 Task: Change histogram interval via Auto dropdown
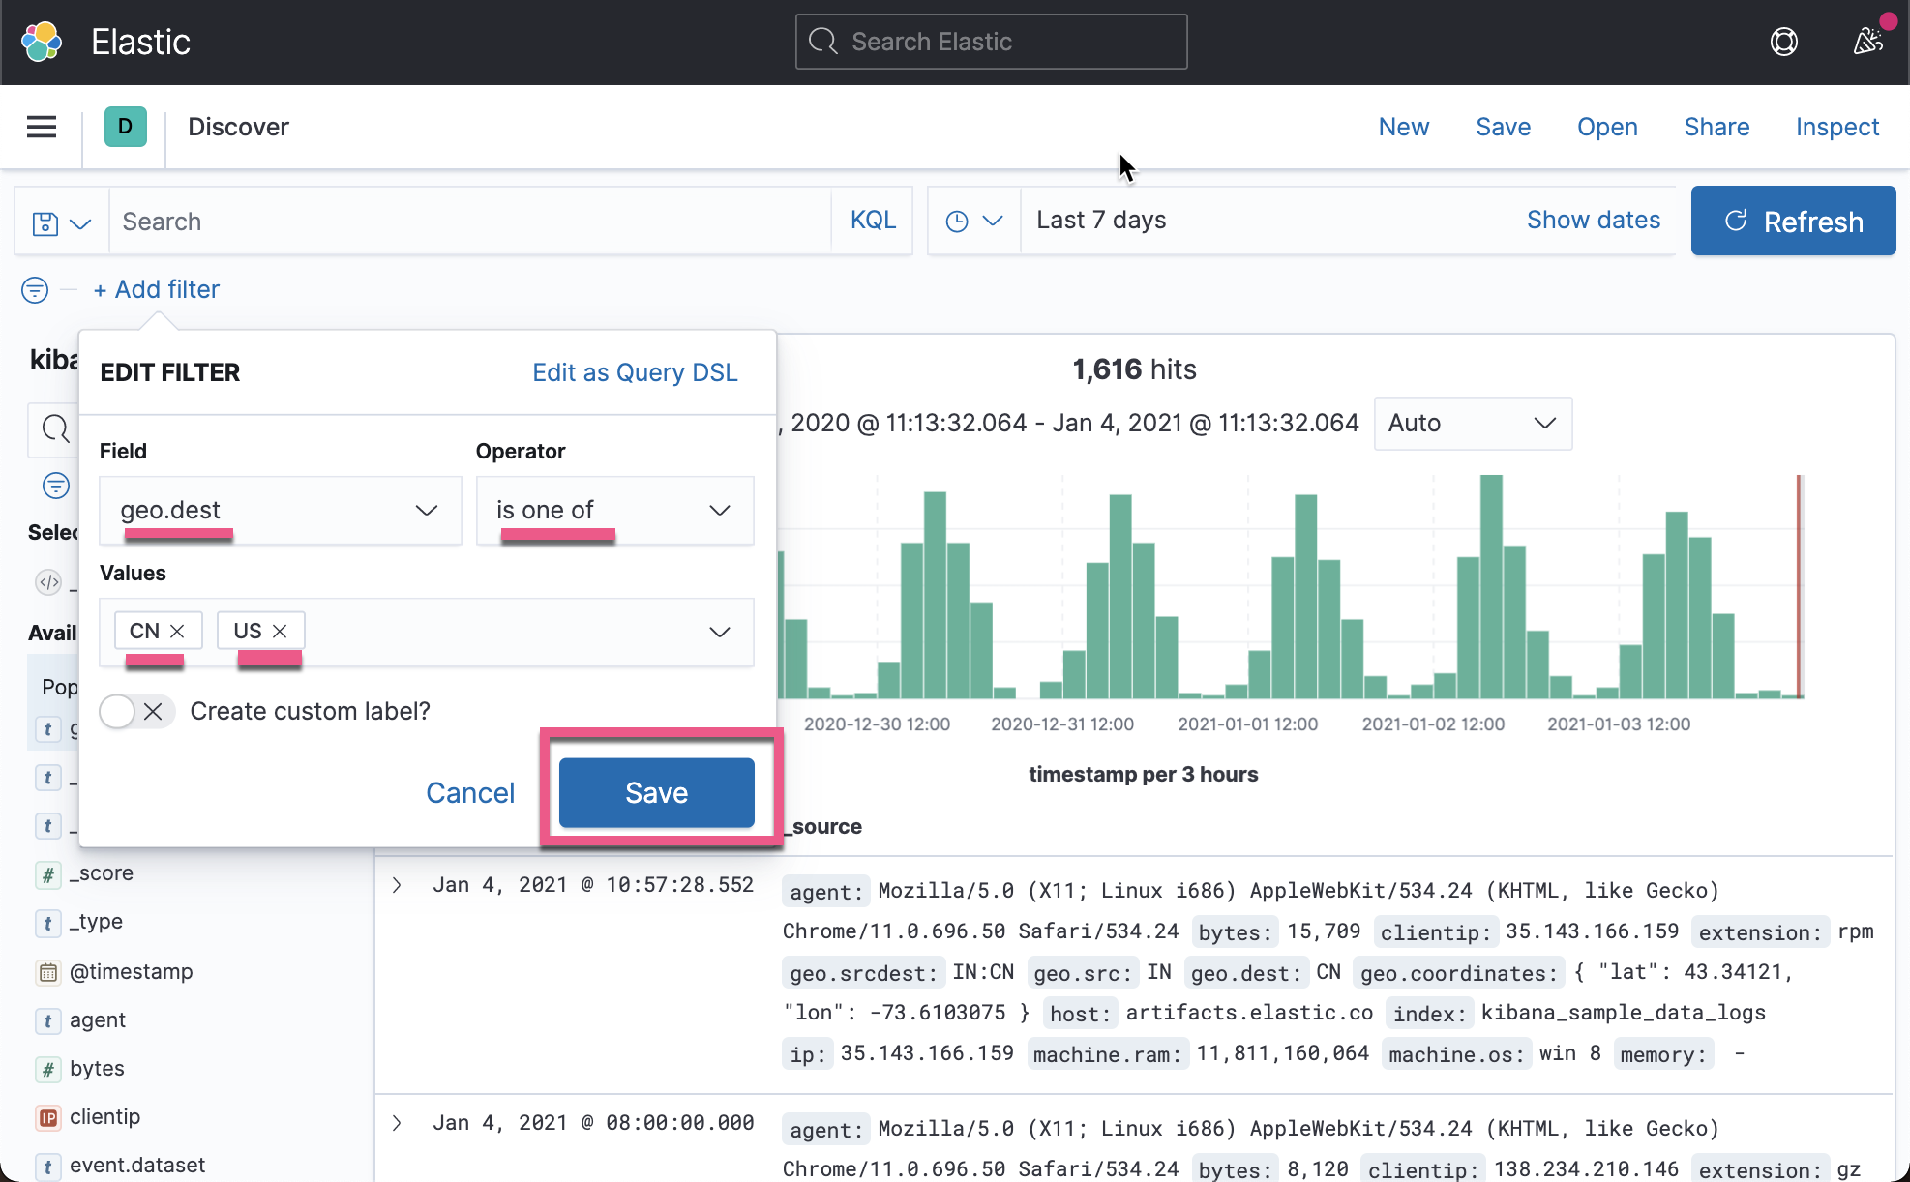tap(1473, 424)
